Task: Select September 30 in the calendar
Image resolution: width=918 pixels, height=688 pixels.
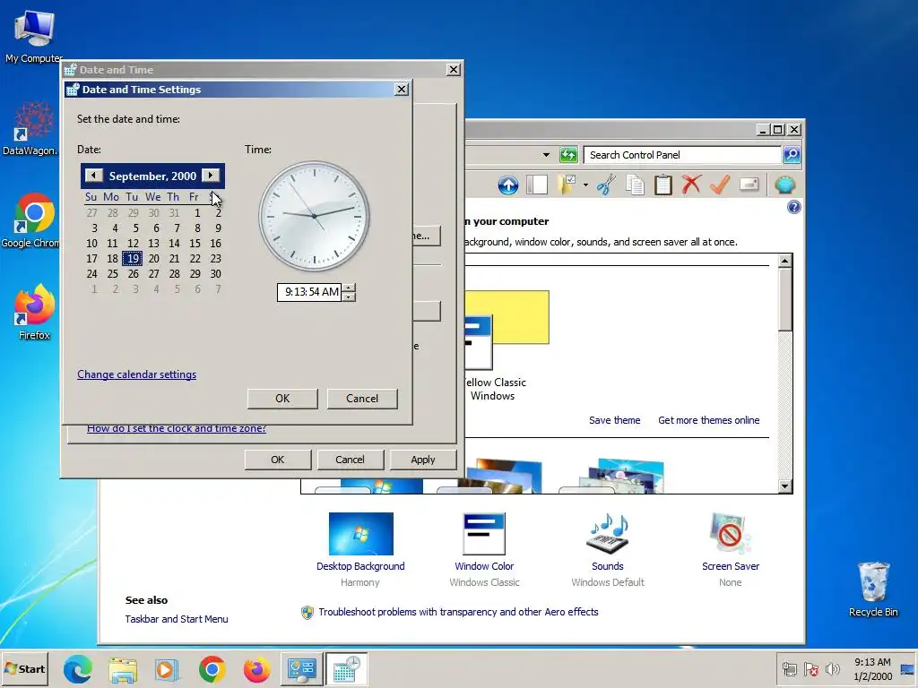Action: 215,274
